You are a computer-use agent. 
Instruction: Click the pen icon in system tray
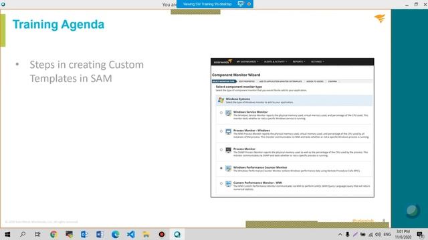coord(355,234)
